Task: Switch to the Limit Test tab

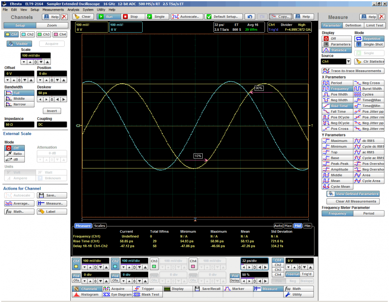Action: click(x=375, y=25)
